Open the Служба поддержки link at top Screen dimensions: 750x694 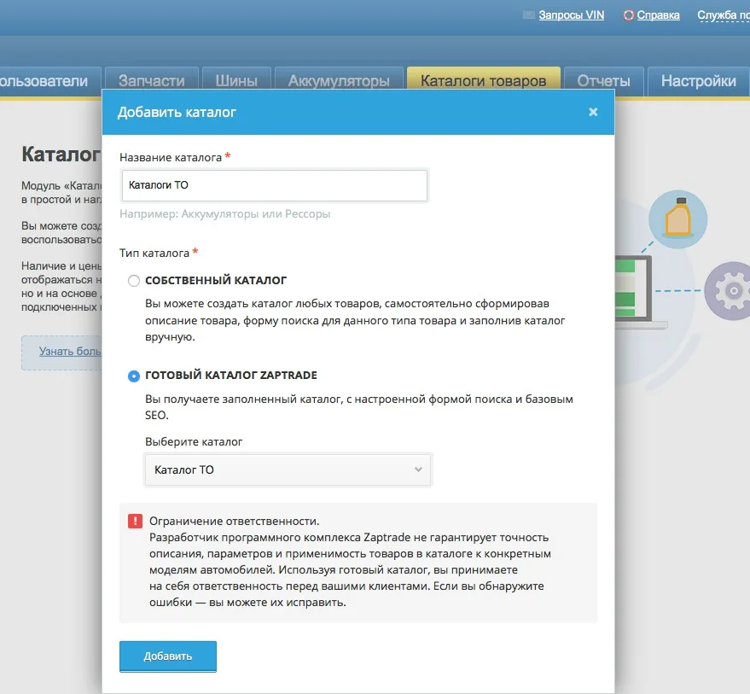pyautogui.click(x=723, y=15)
